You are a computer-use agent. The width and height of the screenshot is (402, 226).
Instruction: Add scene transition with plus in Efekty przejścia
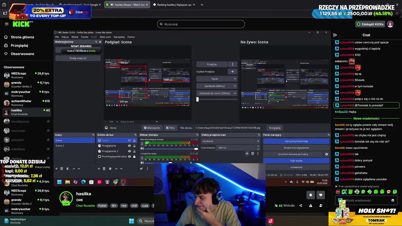(247, 153)
